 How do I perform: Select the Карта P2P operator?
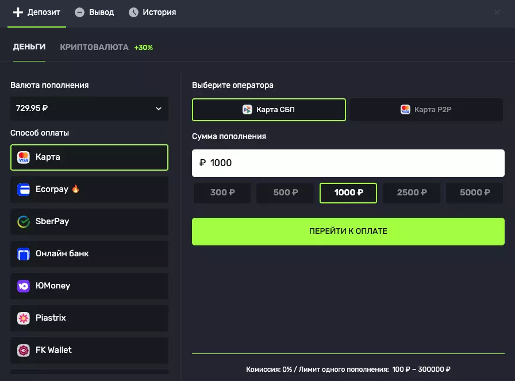click(x=426, y=110)
